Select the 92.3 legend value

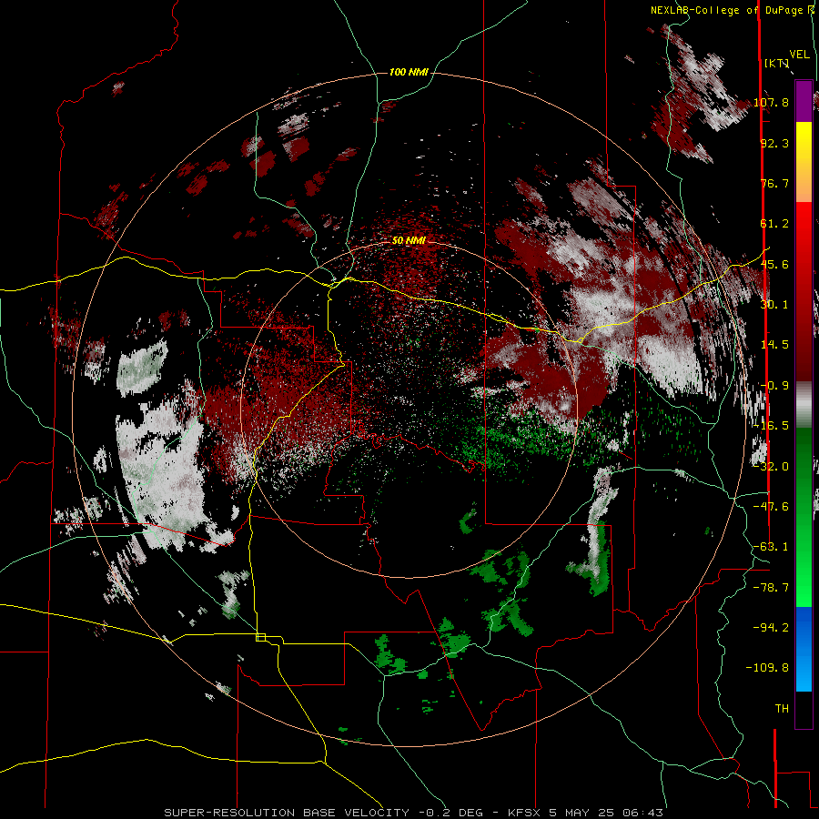[x=774, y=143]
